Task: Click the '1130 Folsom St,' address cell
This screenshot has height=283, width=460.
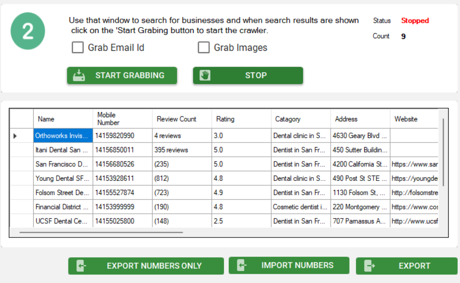Action: tap(361, 192)
